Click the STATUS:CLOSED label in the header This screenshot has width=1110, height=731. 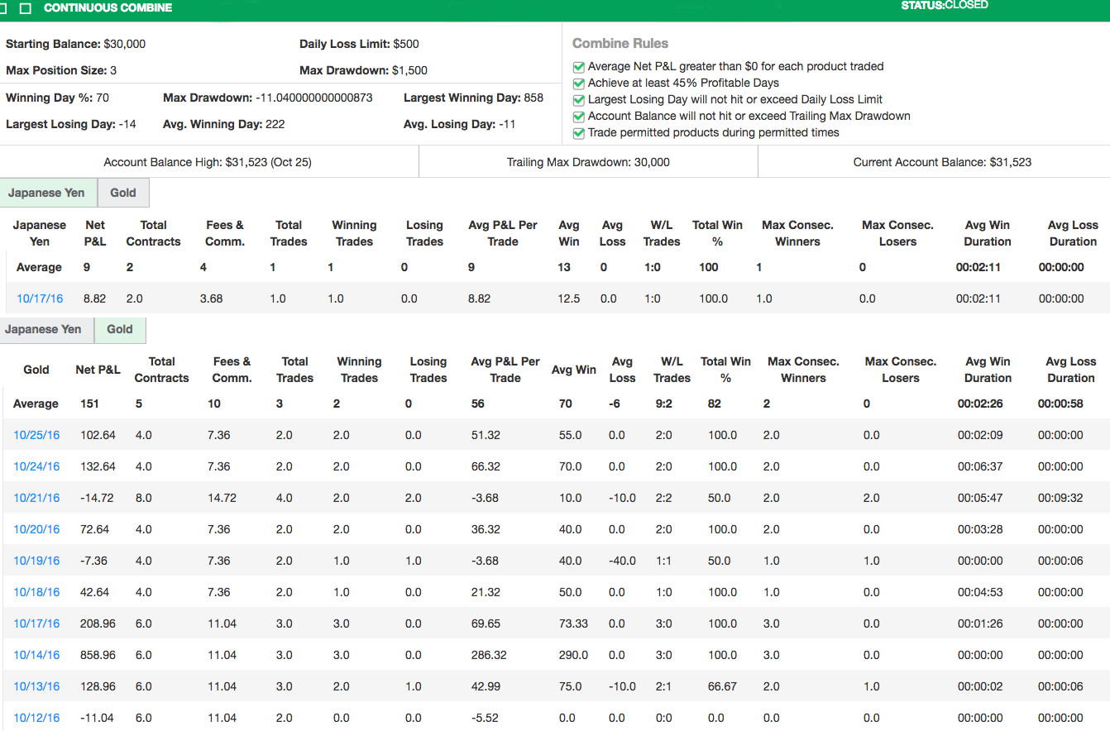pos(945,6)
